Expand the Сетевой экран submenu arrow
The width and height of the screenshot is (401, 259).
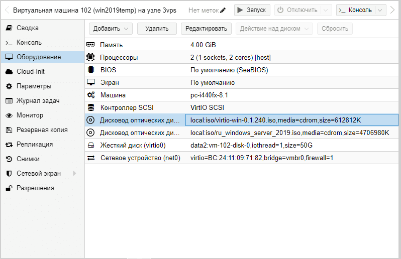coord(74,174)
